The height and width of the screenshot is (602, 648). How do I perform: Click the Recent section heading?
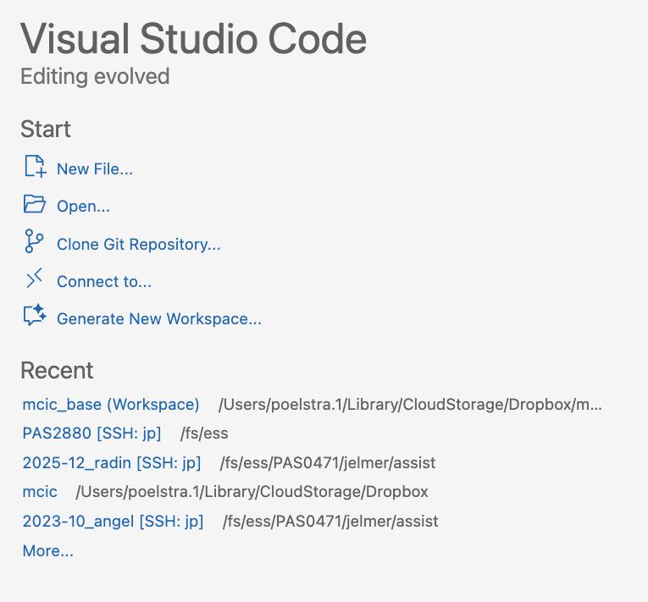pyautogui.click(x=57, y=370)
